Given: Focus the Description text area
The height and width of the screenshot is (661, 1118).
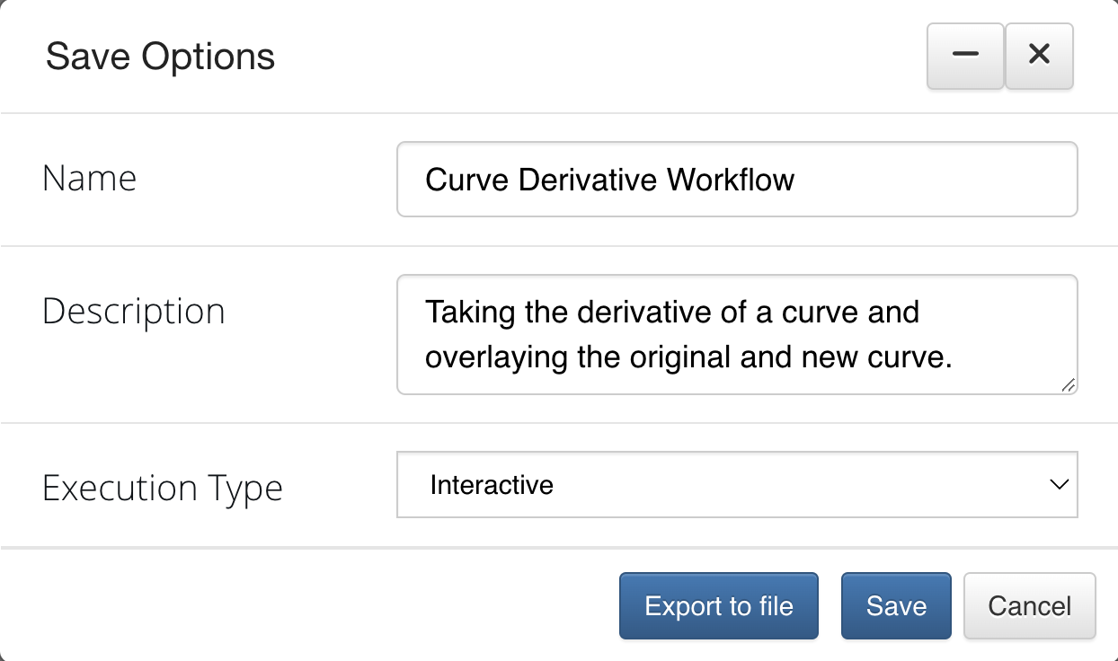Looking at the screenshot, I should pos(737,335).
